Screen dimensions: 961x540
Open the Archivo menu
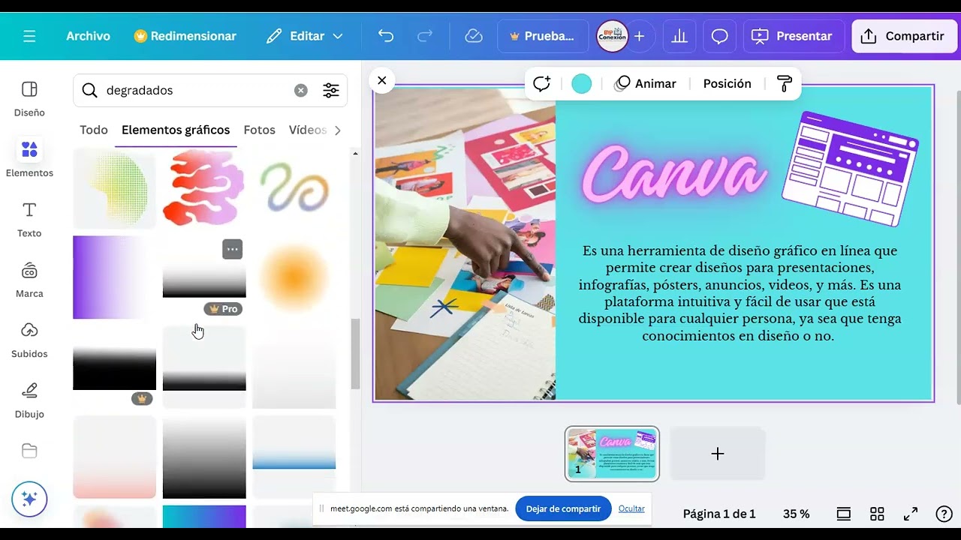(x=88, y=36)
